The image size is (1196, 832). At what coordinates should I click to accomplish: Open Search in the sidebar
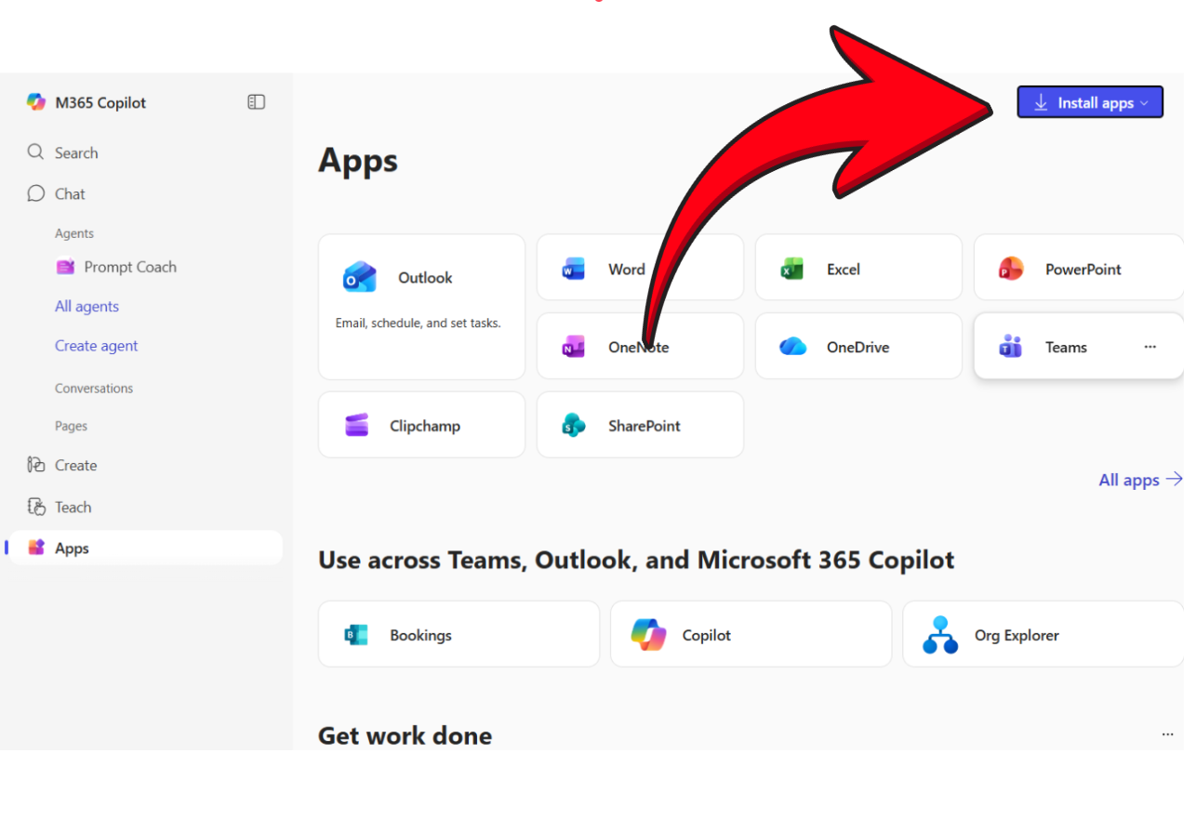click(x=75, y=153)
